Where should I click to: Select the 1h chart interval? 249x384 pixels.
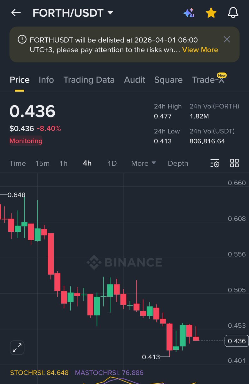pos(63,164)
